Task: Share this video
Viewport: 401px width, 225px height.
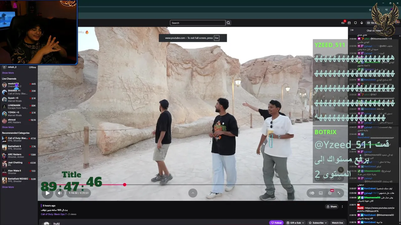Action: click(x=332, y=207)
